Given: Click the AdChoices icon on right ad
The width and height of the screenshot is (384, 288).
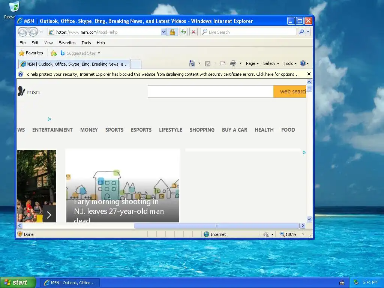Looking at the screenshot, I should point(304,152).
